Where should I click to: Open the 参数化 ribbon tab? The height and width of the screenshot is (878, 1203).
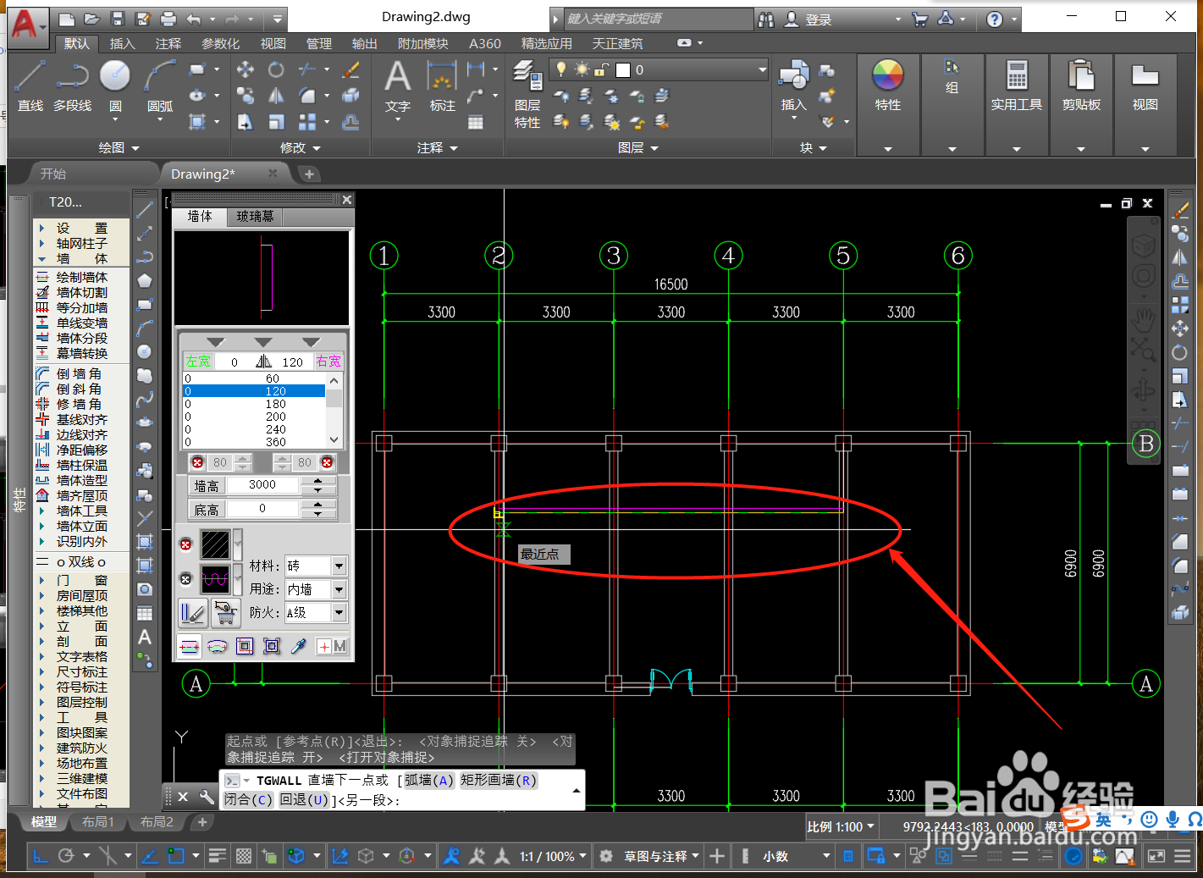(220, 43)
